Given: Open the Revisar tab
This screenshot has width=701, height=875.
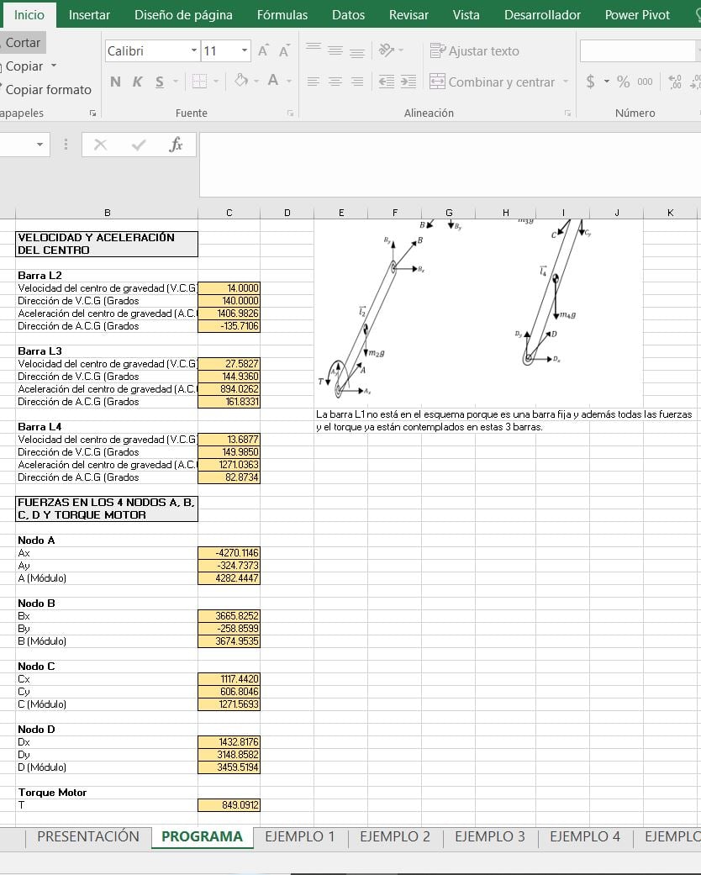Looking at the screenshot, I should (x=409, y=15).
